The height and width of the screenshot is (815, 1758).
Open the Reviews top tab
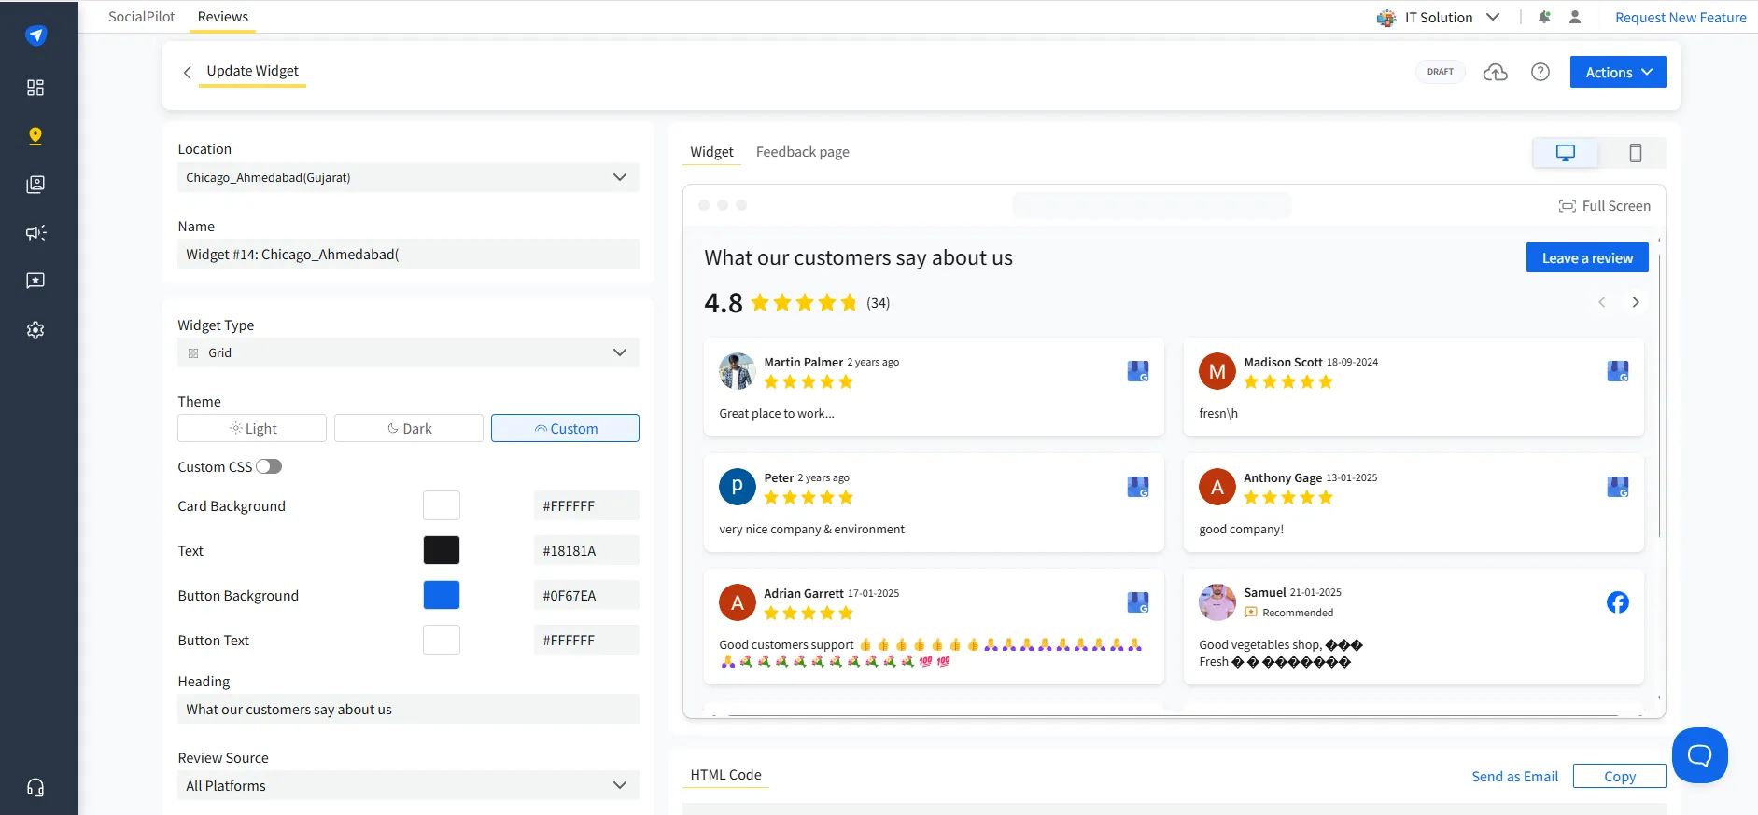pos(222,17)
